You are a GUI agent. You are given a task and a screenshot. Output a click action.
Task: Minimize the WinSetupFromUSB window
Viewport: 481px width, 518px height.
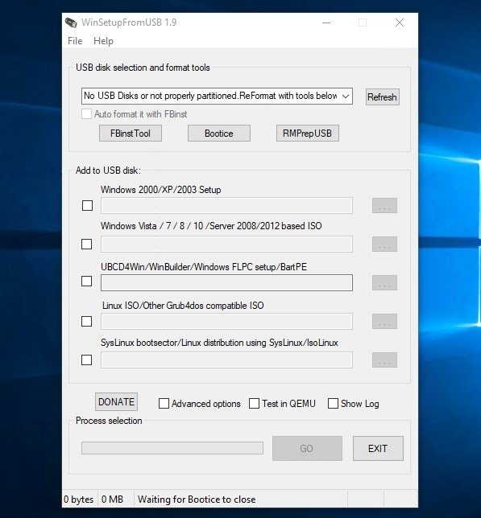pyautogui.click(x=326, y=23)
